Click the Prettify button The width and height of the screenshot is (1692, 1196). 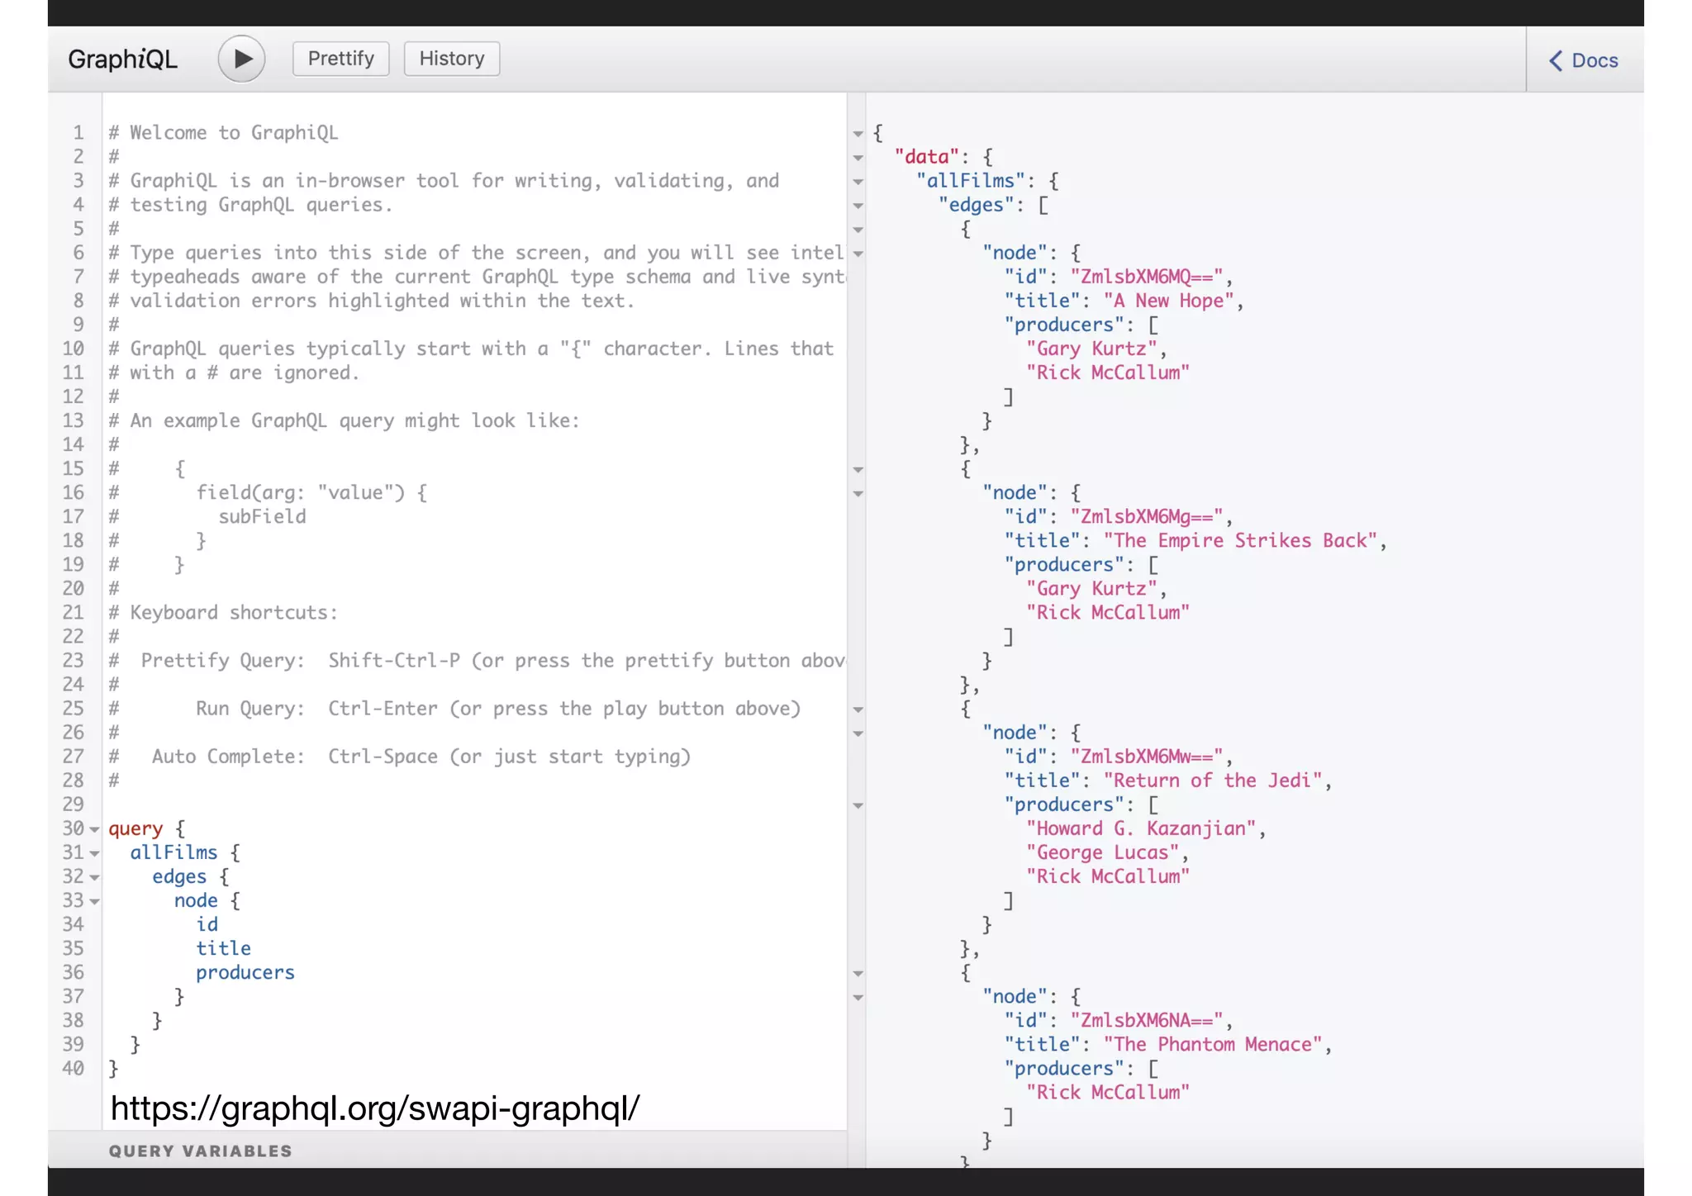click(x=340, y=59)
